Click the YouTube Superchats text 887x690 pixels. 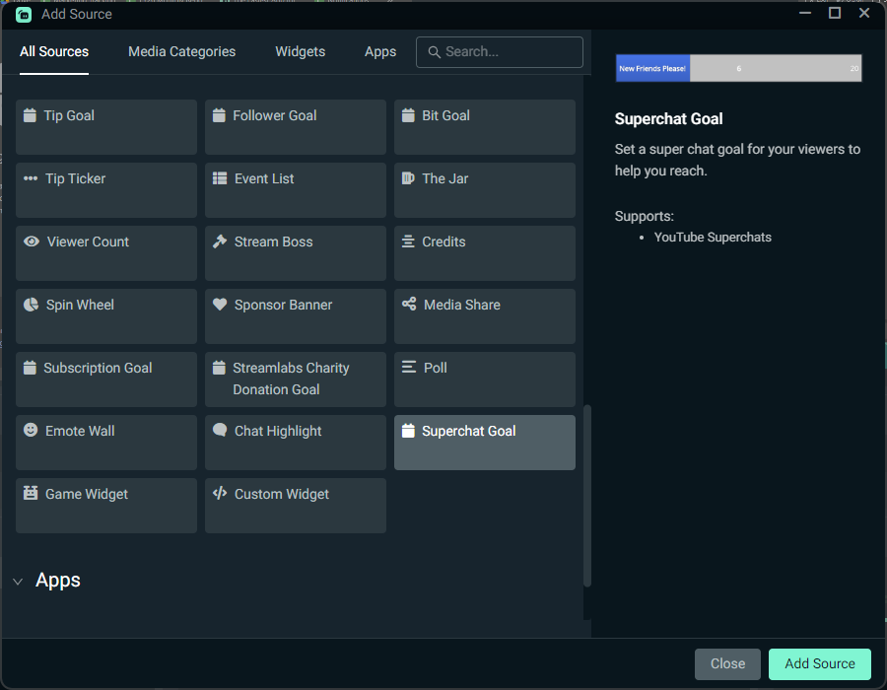713,237
